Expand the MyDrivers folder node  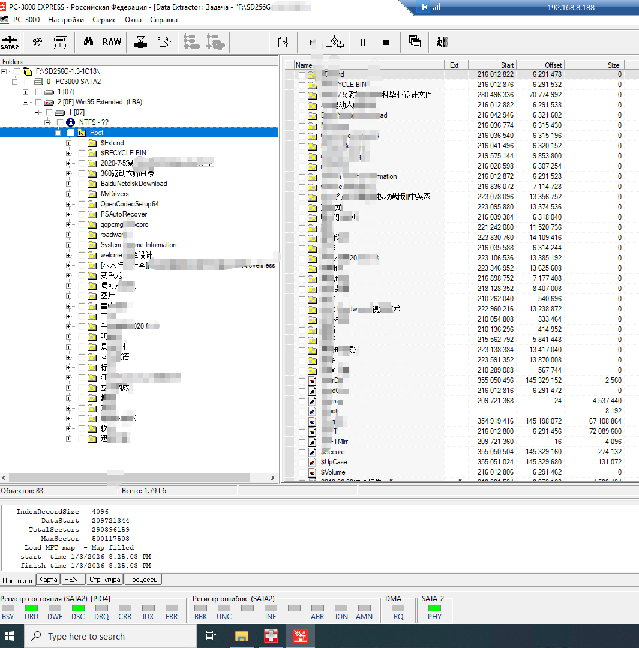(x=68, y=194)
